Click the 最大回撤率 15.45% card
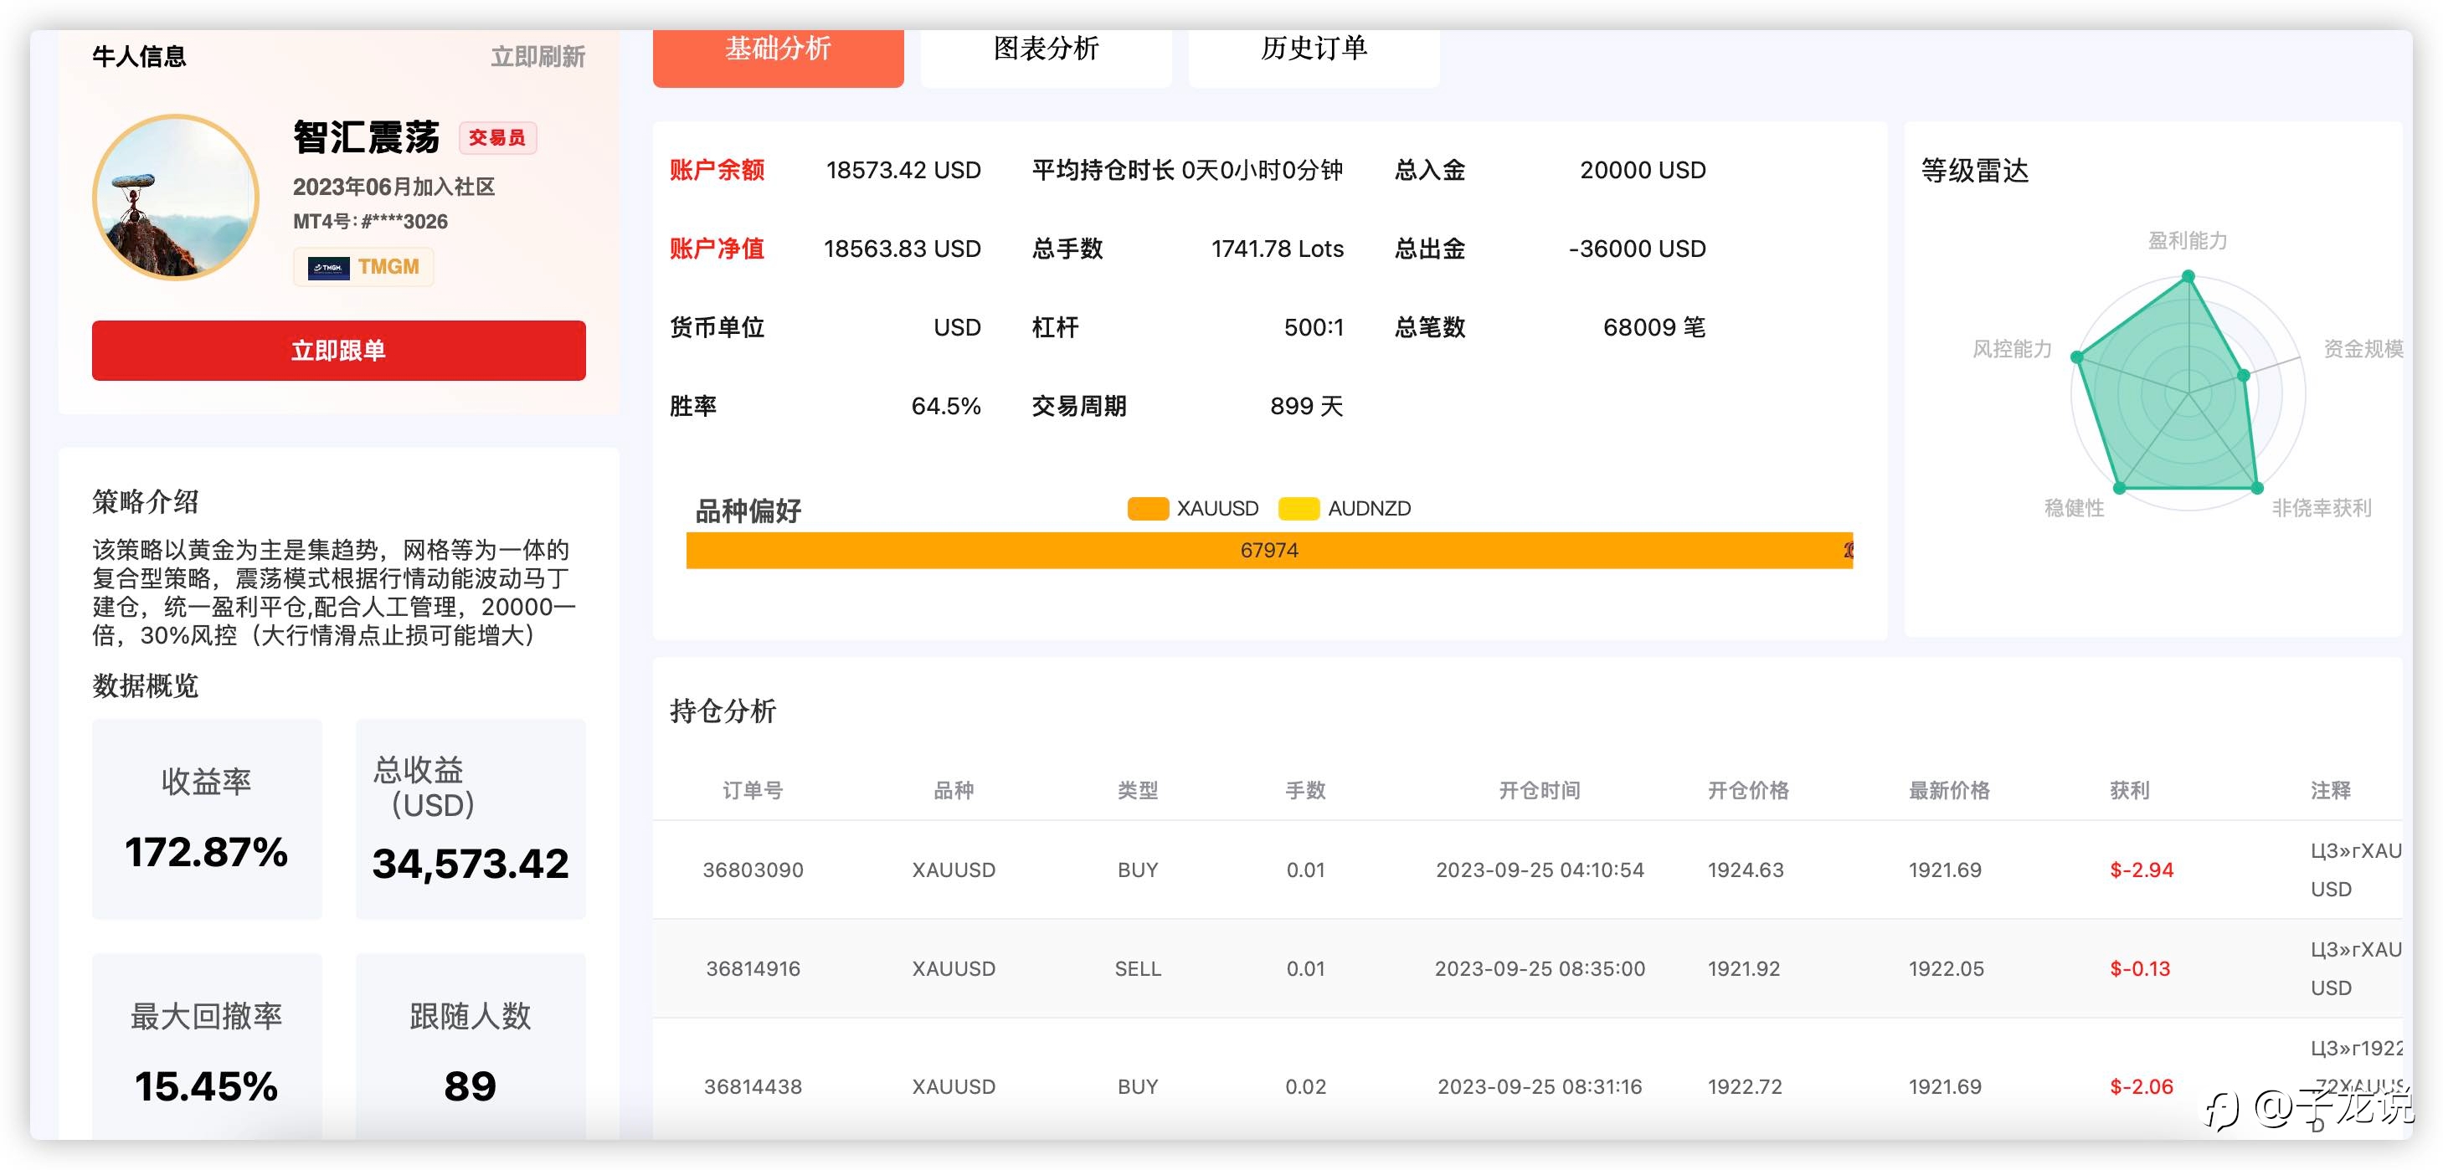2443x1170 pixels. (x=207, y=1048)
